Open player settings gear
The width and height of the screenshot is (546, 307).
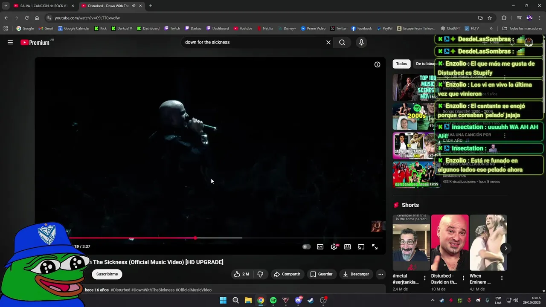point(334,247)
